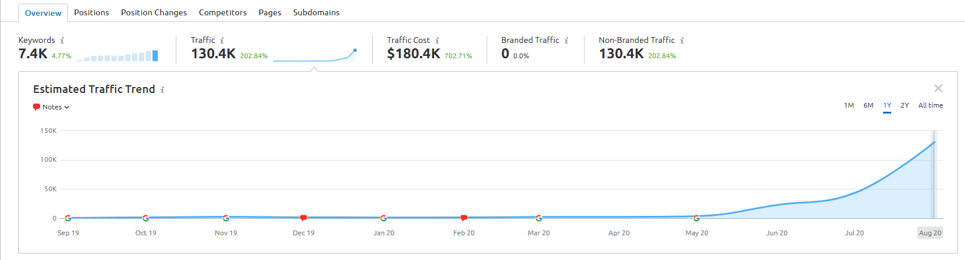
Task: Select the 1M time range
Action: coord(849,105)
